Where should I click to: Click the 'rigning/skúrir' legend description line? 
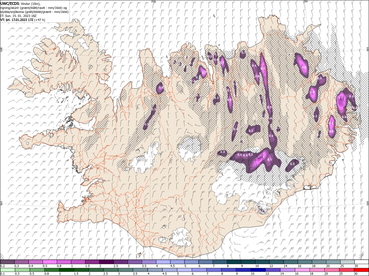pos(34,8)
